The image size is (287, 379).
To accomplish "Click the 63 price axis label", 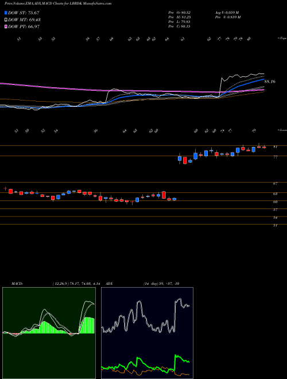I will pyautogui.click(x=275, y=194).
